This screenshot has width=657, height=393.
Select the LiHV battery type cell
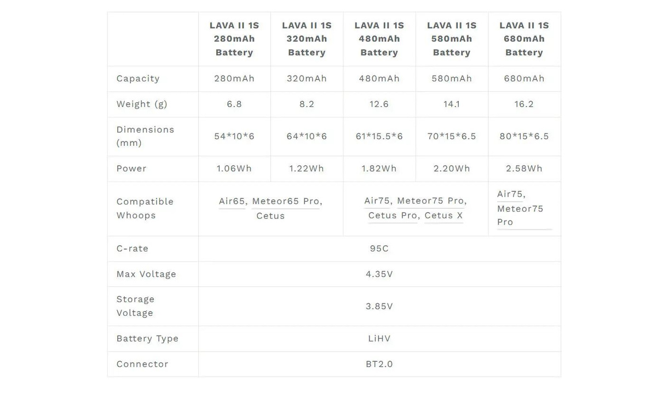(379, 338)
